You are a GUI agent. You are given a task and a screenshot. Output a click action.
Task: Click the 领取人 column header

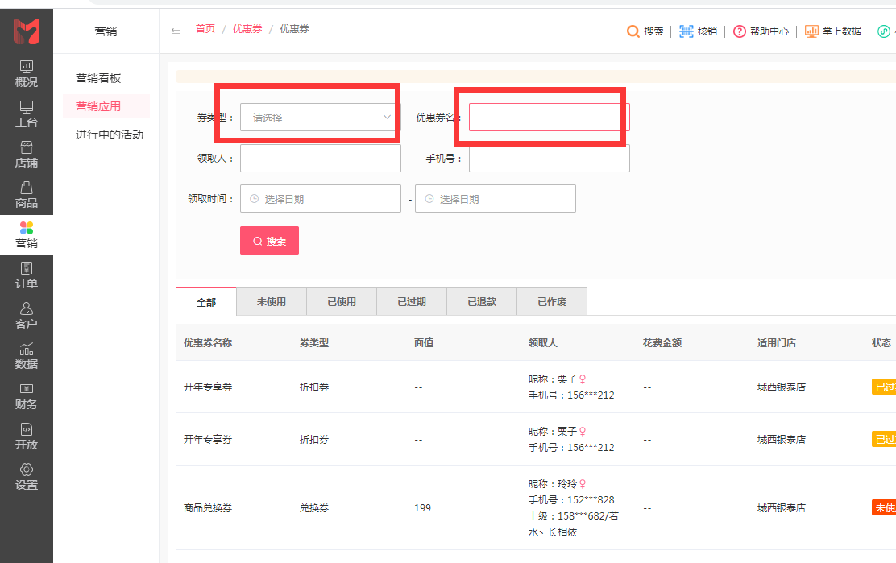[x=543, y=342]
